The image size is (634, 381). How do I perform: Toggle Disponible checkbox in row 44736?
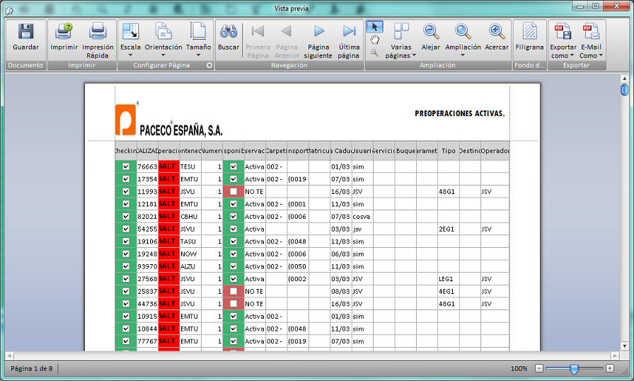(234, 304)
